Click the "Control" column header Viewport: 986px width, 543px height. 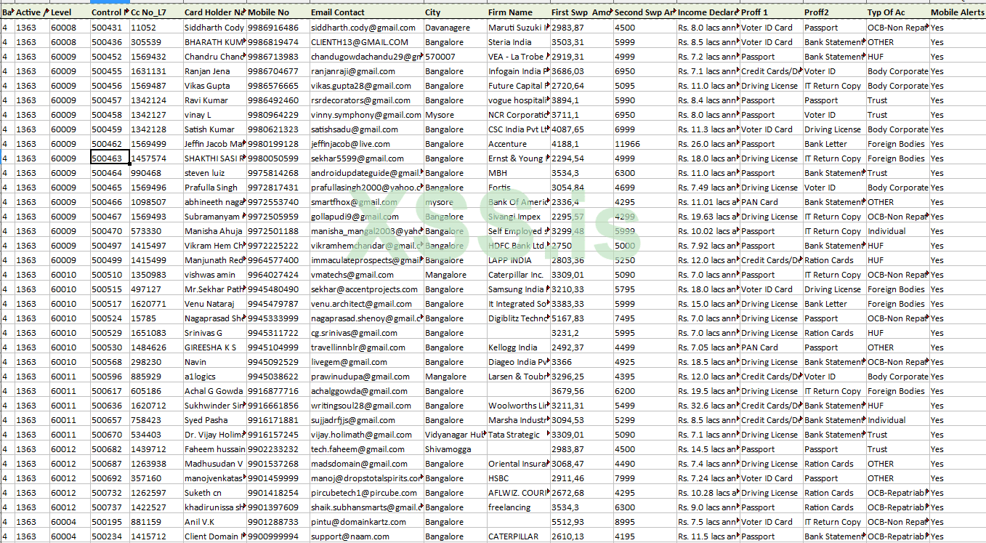tap(110, 12)
